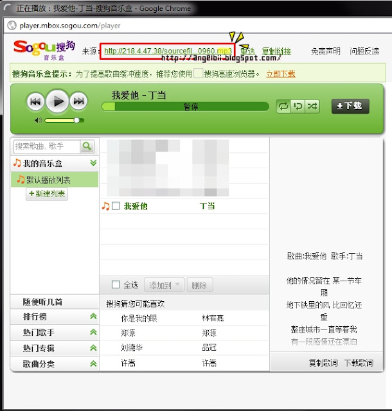Click the play button
This screenshot has width=392, height=411.
pyautogui.click(x=57, y=101)
